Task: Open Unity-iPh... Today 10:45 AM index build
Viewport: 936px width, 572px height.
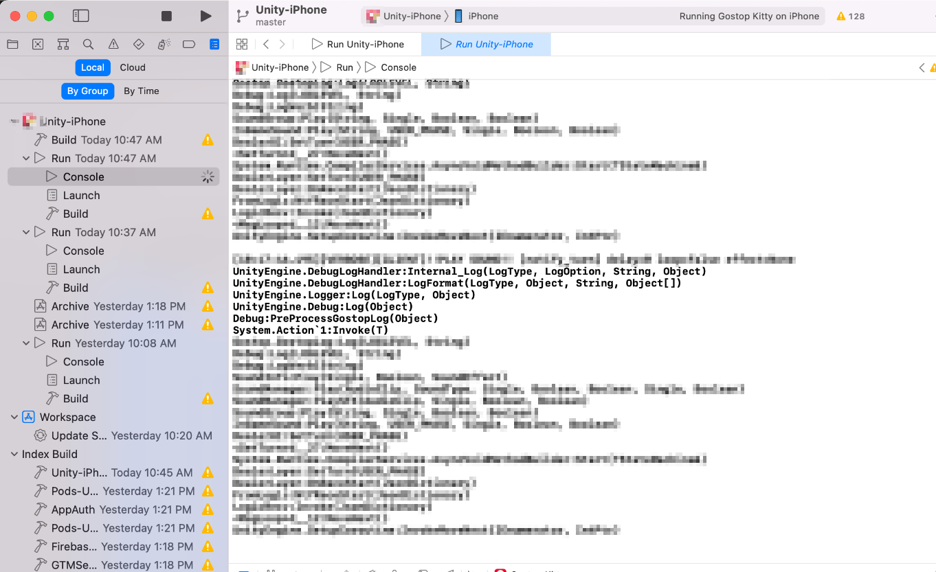Action: click(x=113, y=472)
